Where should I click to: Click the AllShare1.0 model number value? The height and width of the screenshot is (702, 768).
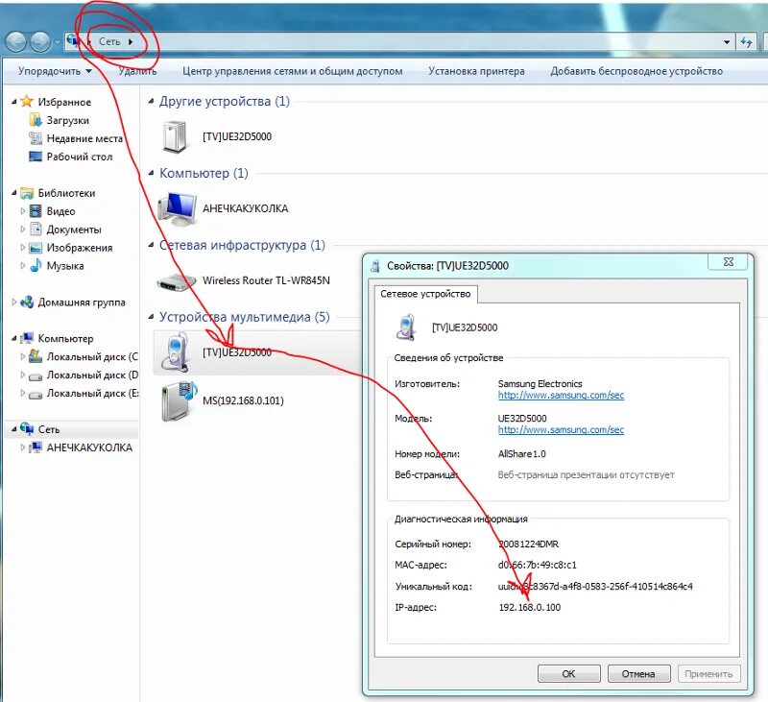click(x=521, y=453)
